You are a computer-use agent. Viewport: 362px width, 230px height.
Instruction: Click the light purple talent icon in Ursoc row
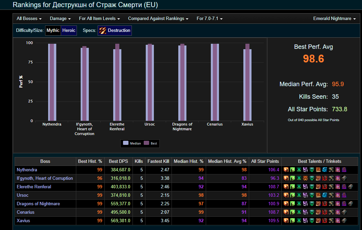click(305, 195)
